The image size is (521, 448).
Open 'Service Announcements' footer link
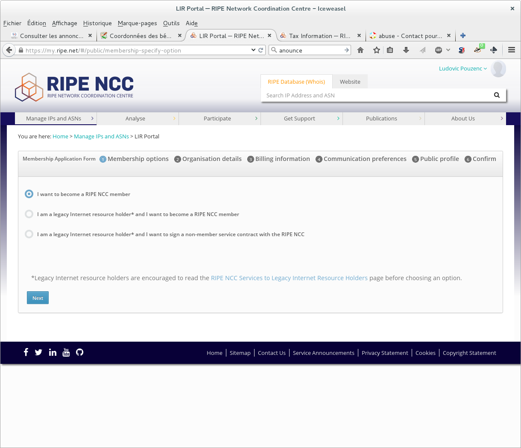[x=324, y=353]
